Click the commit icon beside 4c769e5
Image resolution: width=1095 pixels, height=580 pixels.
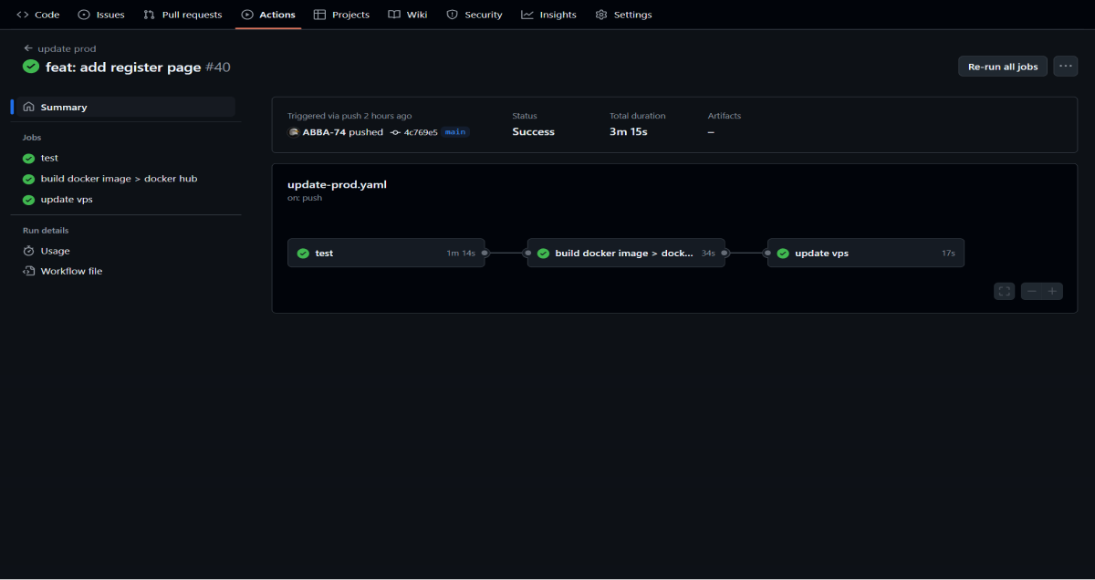(x=393, y=131)
